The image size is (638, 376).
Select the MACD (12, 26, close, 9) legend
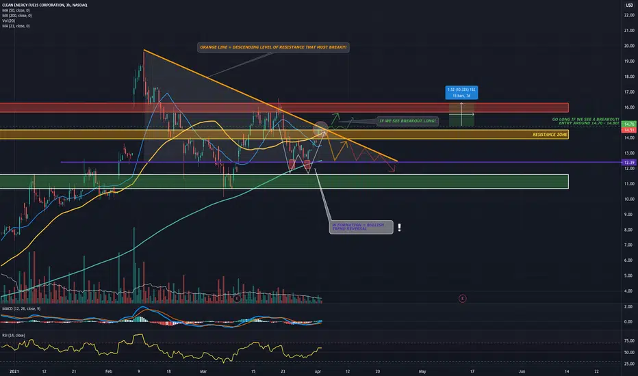pyautogui.click(x=21, y=309)
